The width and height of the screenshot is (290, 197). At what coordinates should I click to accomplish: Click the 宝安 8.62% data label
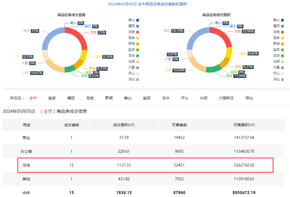pyautogui.click(x=249, y=53)
